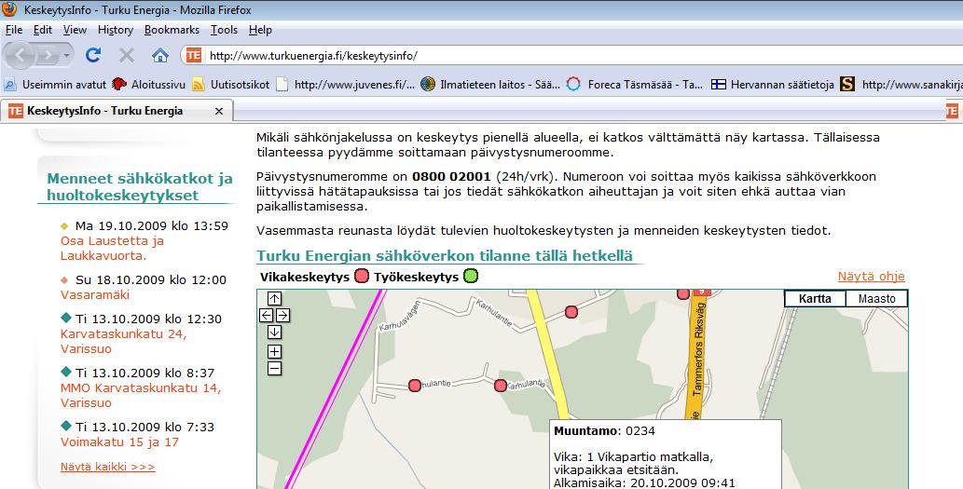The height and width of the screenshot is (489, 963).
Task: Click the red fault marker on Karhulantie near the yellow road
Action: tap(501, 386)
